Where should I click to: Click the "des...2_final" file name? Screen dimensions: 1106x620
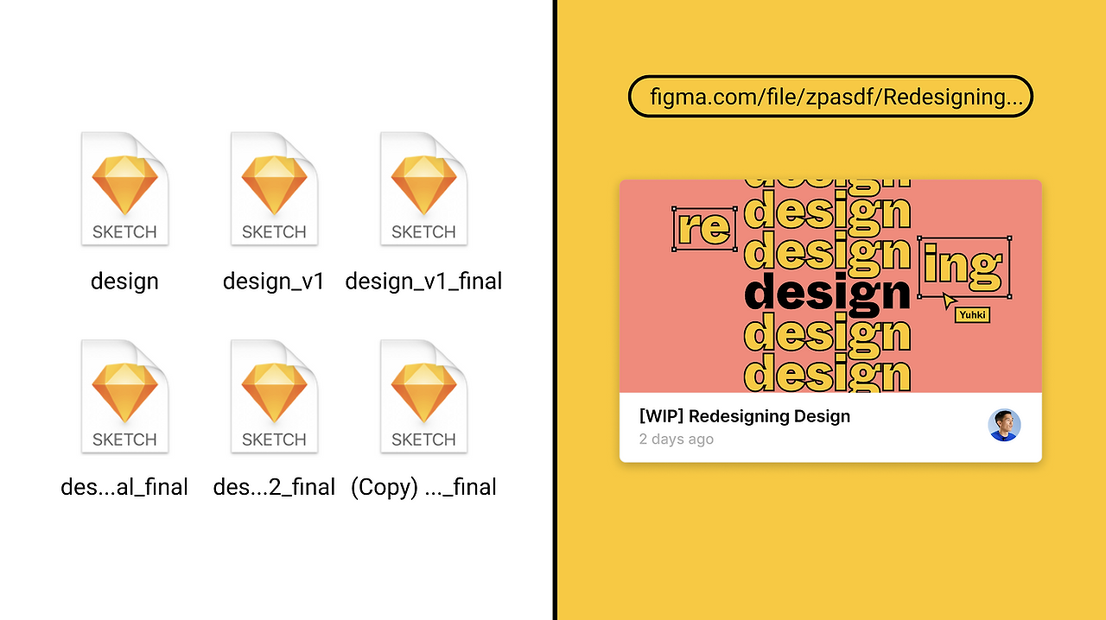[x=274, y=487]
